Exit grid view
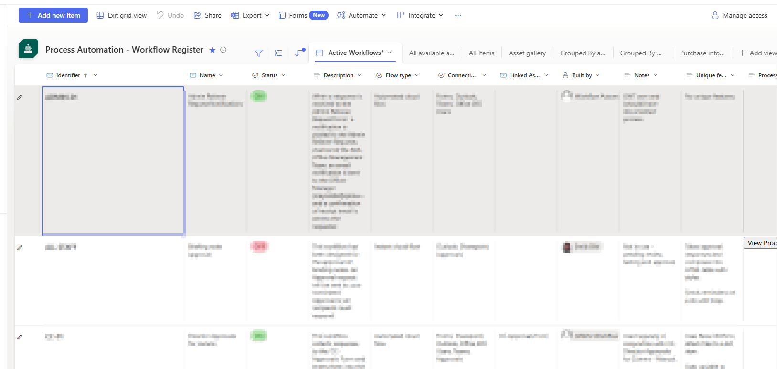The image size is (777, 369). pyautogui.click(x=122, y=15)
